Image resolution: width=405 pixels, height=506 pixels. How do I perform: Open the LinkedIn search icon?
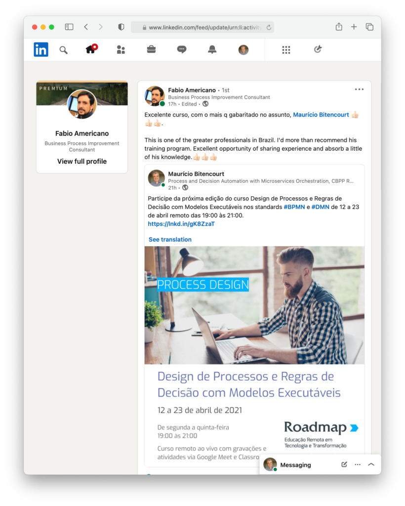point(64,50)
